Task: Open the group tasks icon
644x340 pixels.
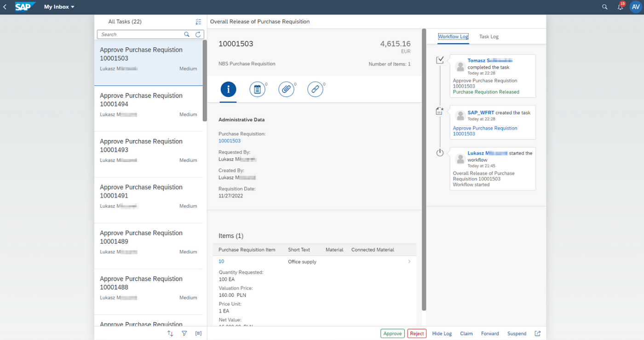Action: tap(198, 334)
